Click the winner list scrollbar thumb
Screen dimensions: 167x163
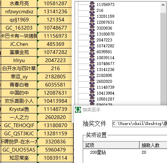pos(163,59)
